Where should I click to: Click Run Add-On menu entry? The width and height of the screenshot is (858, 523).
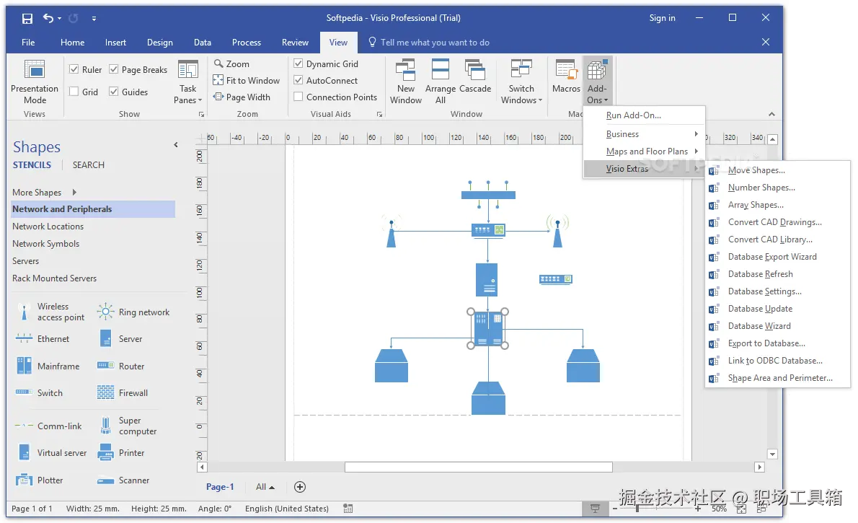click(x=644, y=115)
